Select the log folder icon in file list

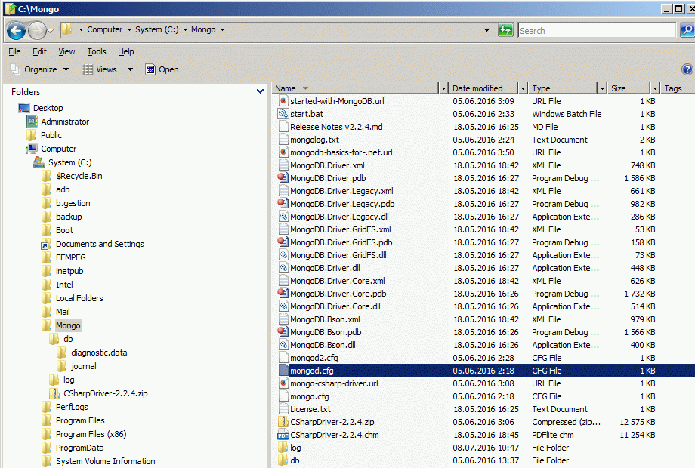tap(283, 448)
